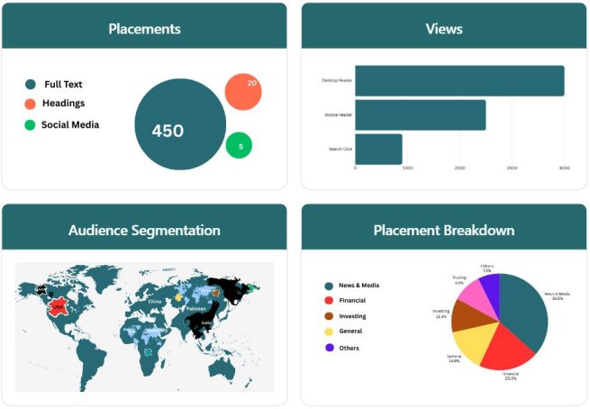Viewport: 590px width, 409px height.
Task: Select the orange bubble showing 20
Action: [242, 91]
